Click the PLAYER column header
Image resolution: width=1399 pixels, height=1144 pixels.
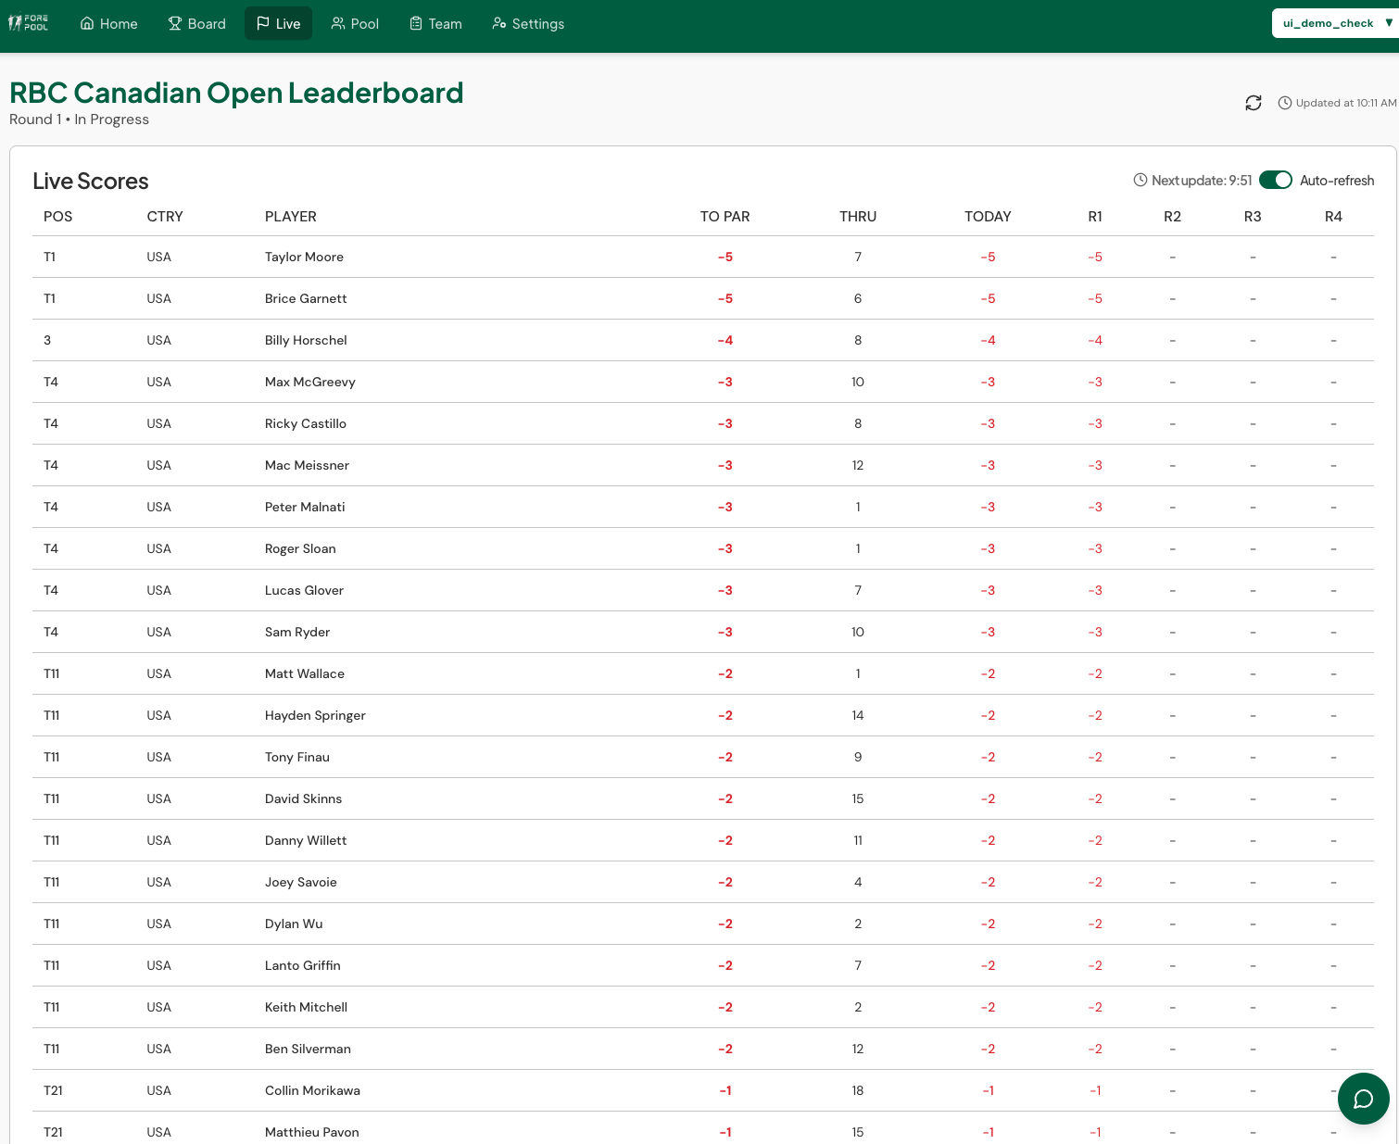click(x=291, y=217)
